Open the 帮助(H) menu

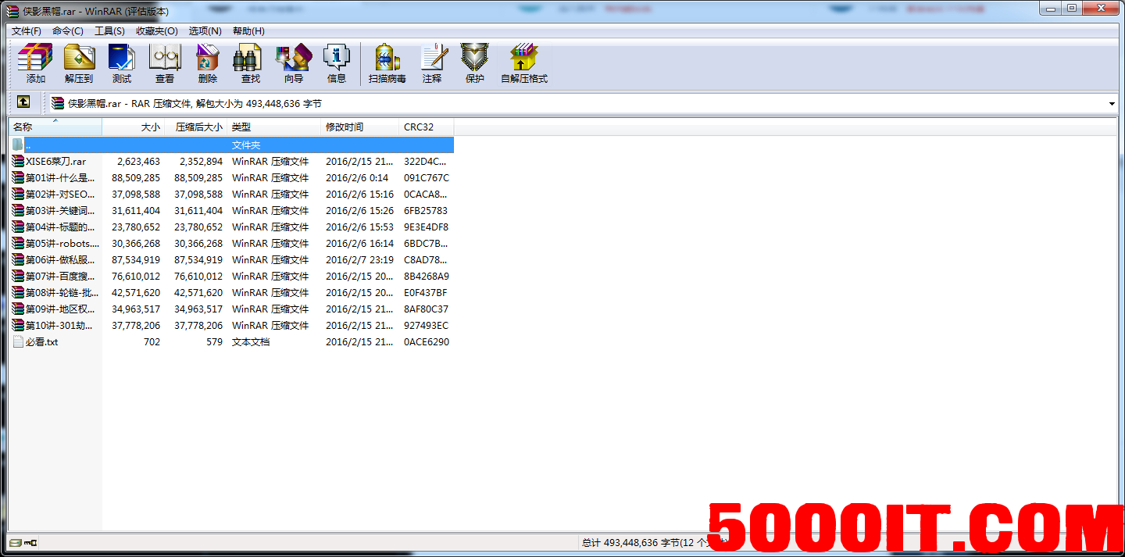[248, 31]
